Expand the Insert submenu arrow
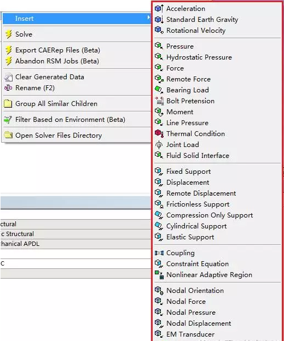This screenshot has height=341, width=284. 148,17
